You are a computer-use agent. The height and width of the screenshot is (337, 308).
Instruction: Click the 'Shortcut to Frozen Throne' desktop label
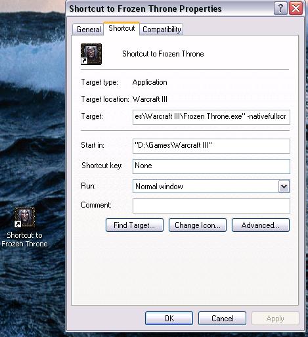coord(24,240)
